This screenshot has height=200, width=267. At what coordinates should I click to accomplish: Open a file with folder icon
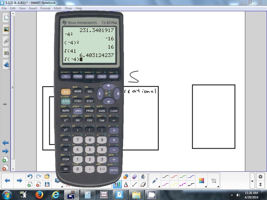47,177
